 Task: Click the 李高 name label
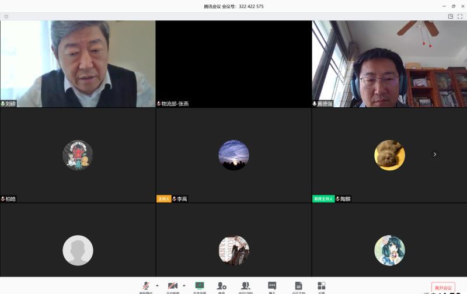[x=182, y=199]
